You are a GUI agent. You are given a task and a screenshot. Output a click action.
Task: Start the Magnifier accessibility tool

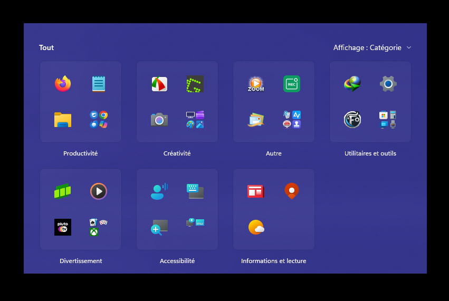(x=159, y=227)
